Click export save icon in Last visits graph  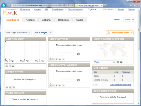tap(10, 66)
